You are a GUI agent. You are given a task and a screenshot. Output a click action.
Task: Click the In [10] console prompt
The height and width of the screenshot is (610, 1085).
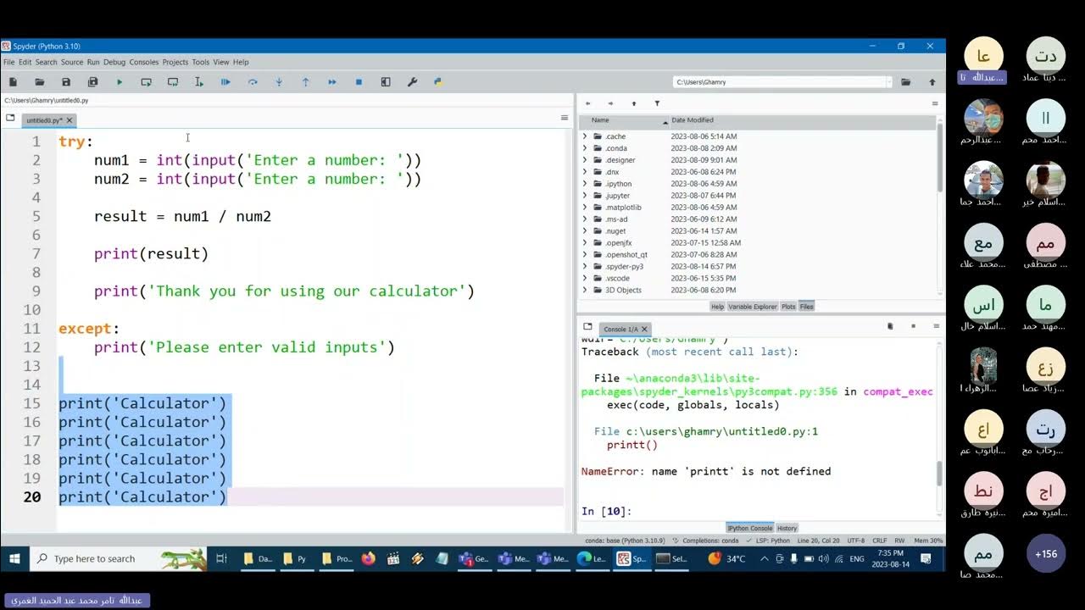click(x=606, y=511)
